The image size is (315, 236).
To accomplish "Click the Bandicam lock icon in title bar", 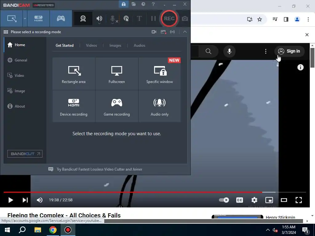I will 124,4.
